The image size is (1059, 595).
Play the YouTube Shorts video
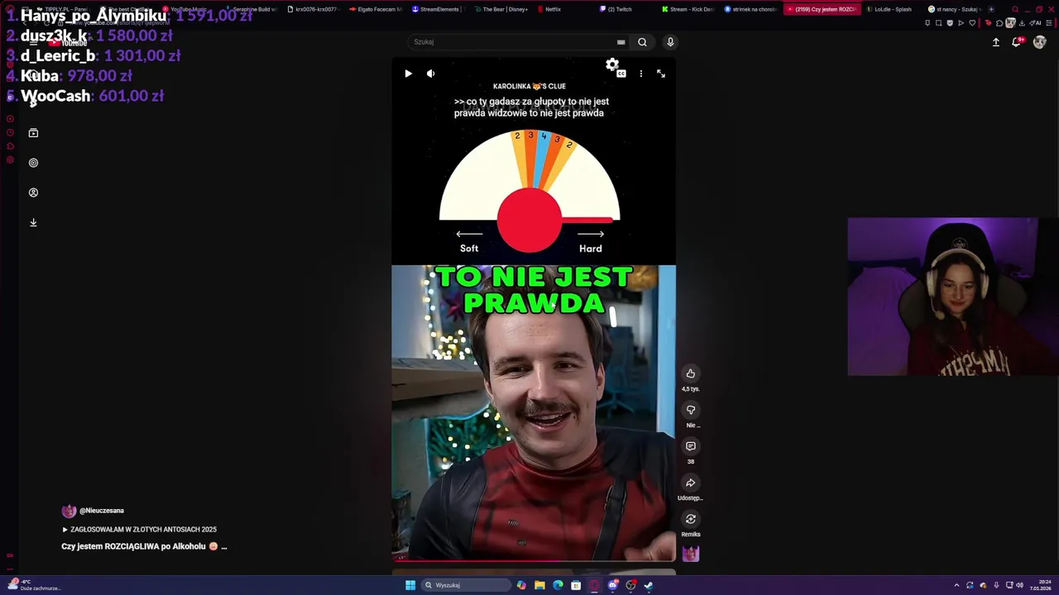[x=408, y=74]
